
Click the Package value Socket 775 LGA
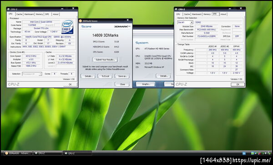41,28
